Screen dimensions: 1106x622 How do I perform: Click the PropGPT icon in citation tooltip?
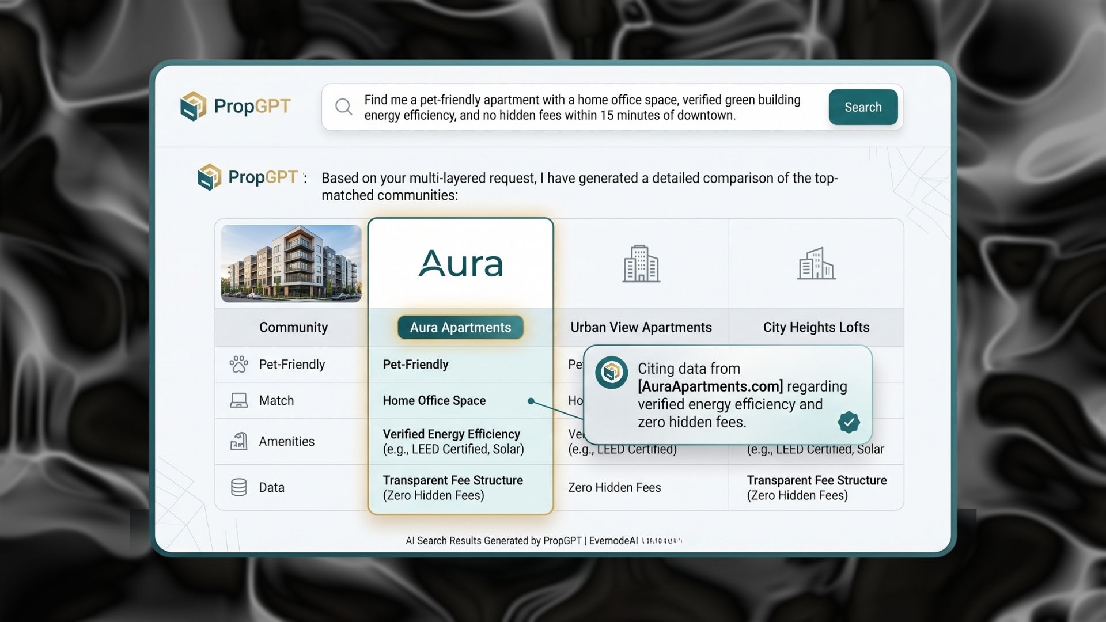pos(611,373)
